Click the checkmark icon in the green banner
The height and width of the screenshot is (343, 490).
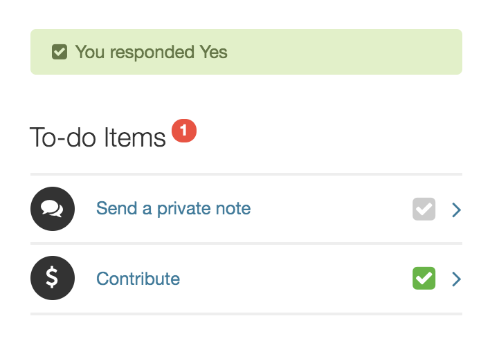[60, 52]
